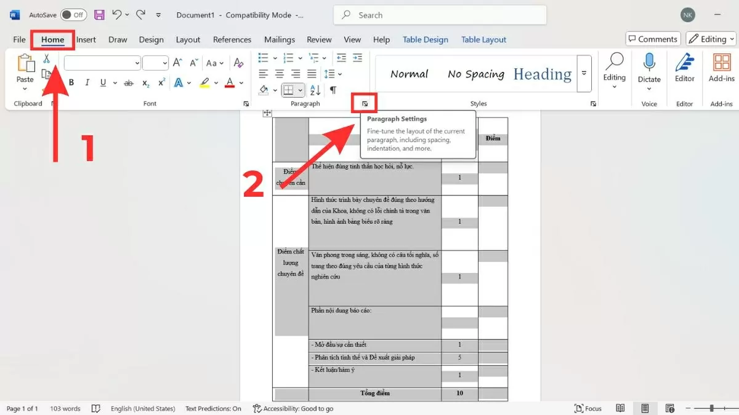
Task: Toggle Bold formatting
Action: pyautogui.click(x=71, y=83)
